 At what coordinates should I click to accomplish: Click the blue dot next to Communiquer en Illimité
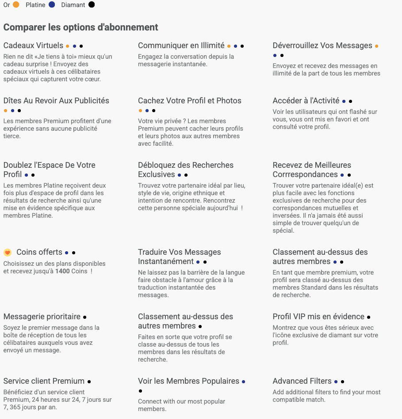235,46
